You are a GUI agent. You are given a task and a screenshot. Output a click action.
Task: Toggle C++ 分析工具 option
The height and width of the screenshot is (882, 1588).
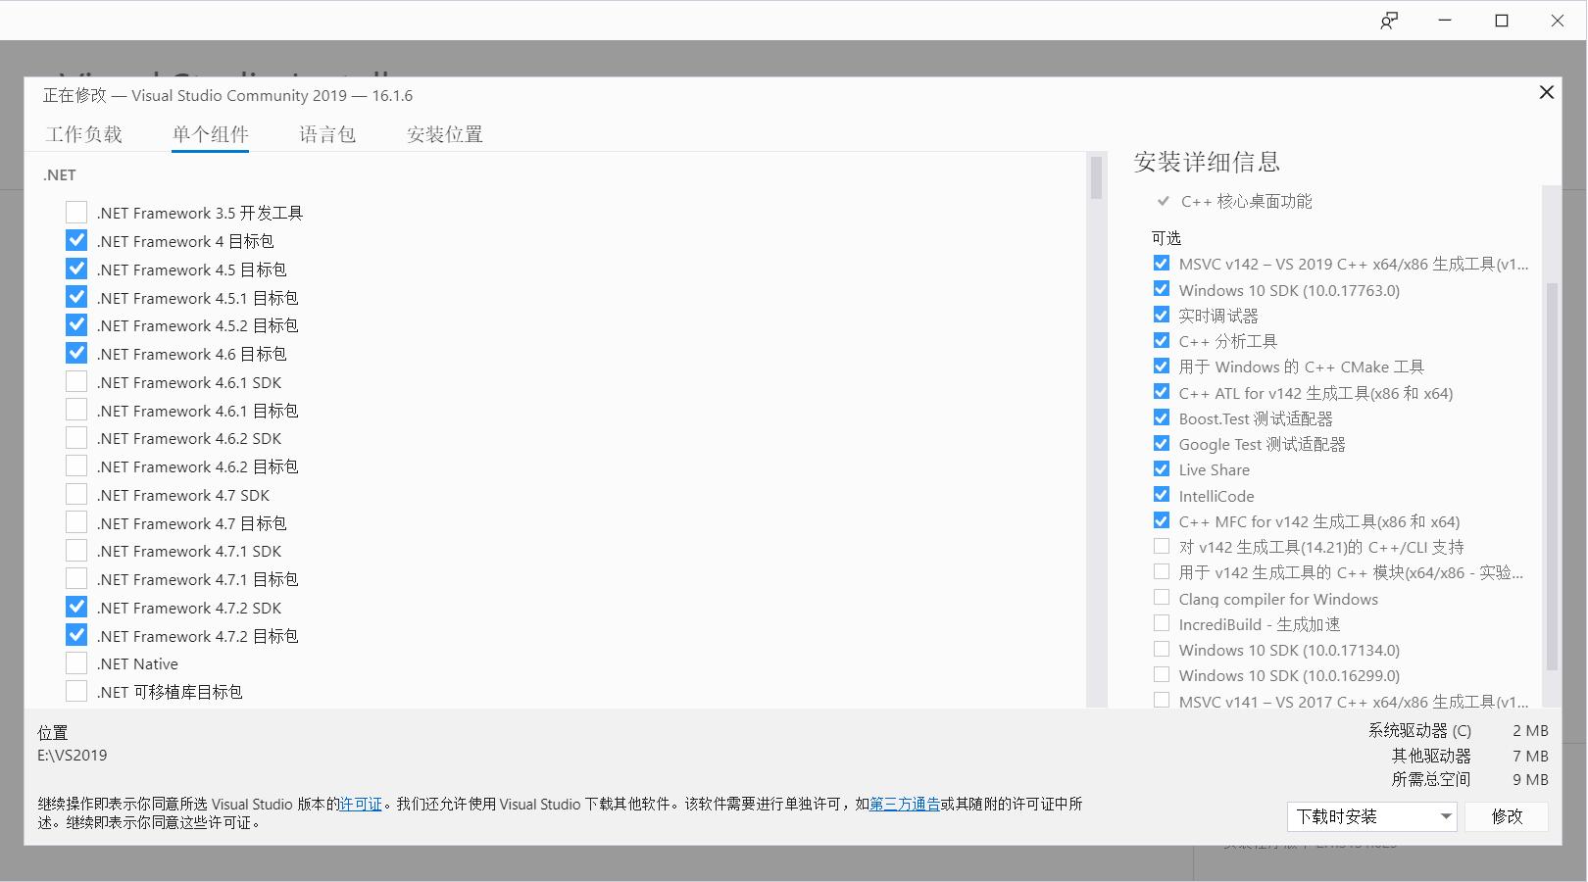[x=1162, y=341]
